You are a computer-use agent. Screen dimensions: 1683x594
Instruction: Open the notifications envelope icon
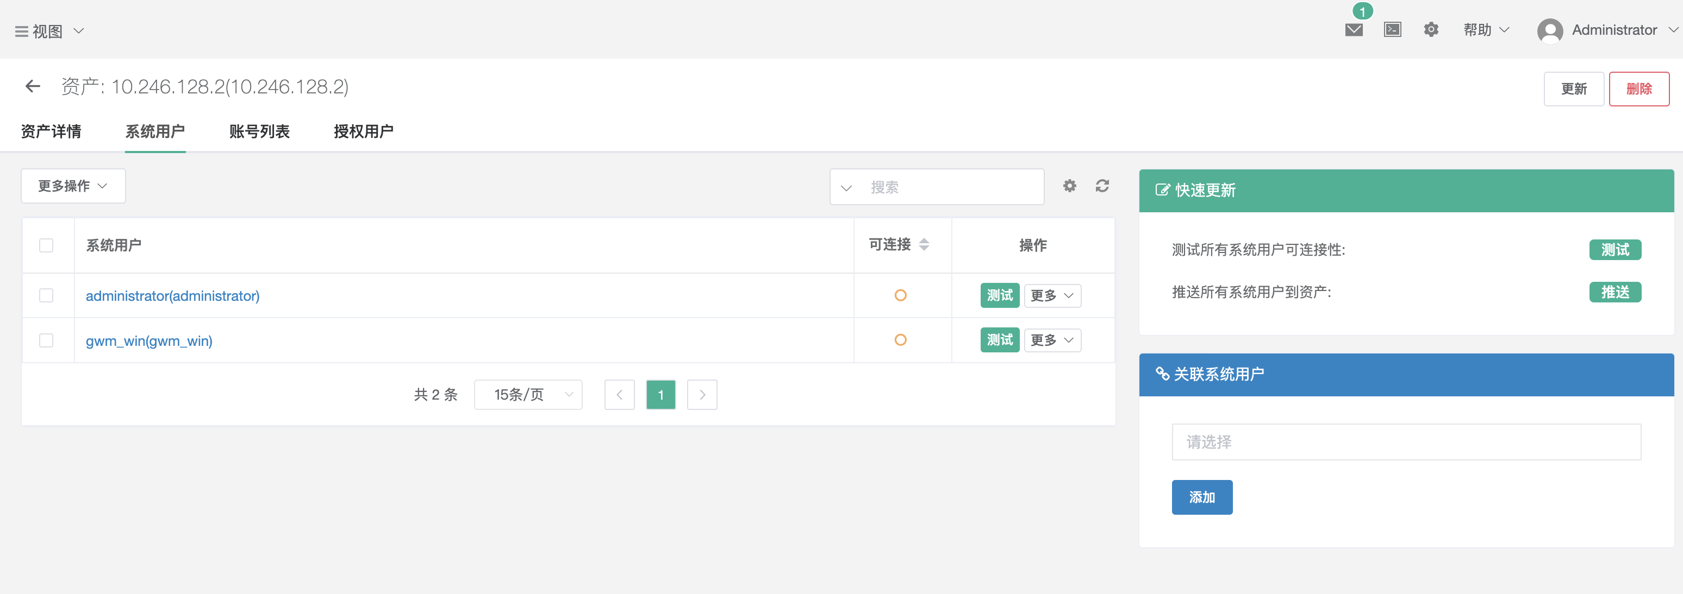(1354, 29)
